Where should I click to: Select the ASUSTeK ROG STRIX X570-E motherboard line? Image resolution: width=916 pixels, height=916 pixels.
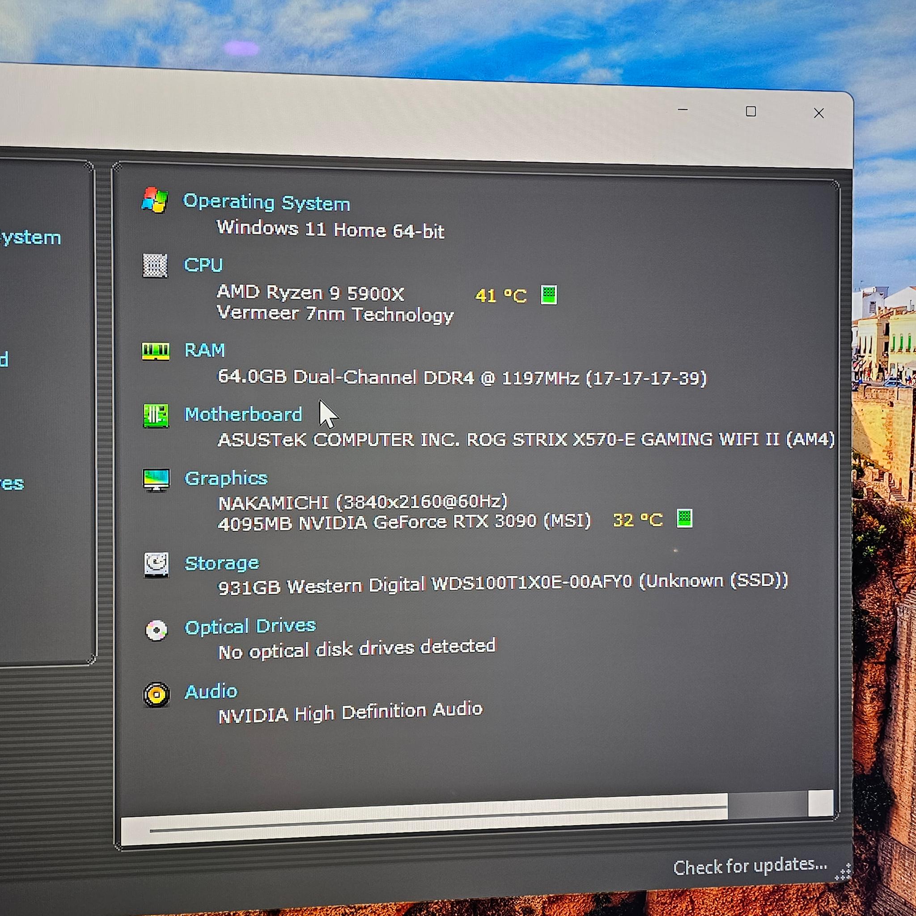(x=526, y=440)
